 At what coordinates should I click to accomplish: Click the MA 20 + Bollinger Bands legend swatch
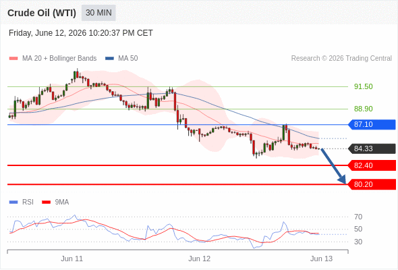coord(13,59)
